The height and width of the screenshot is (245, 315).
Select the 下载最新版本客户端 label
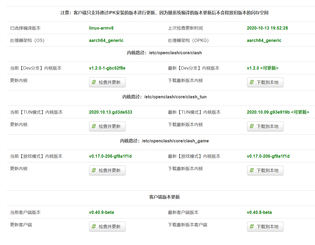[187, 225]
